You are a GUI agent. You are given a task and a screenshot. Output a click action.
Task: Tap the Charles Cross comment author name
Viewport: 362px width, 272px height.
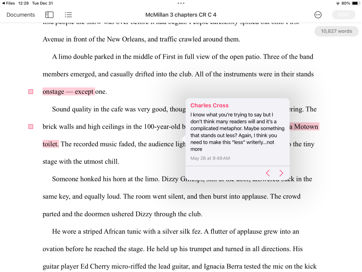point(209,106)
